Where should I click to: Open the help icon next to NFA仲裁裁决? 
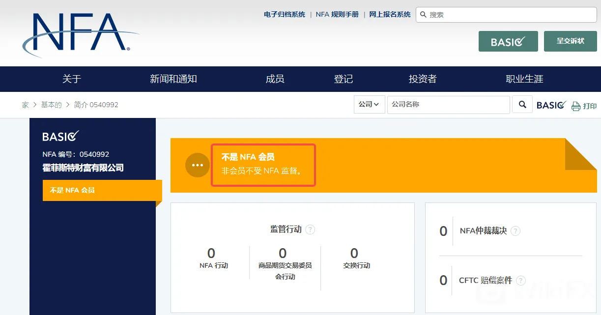click(x=515, y=231)
